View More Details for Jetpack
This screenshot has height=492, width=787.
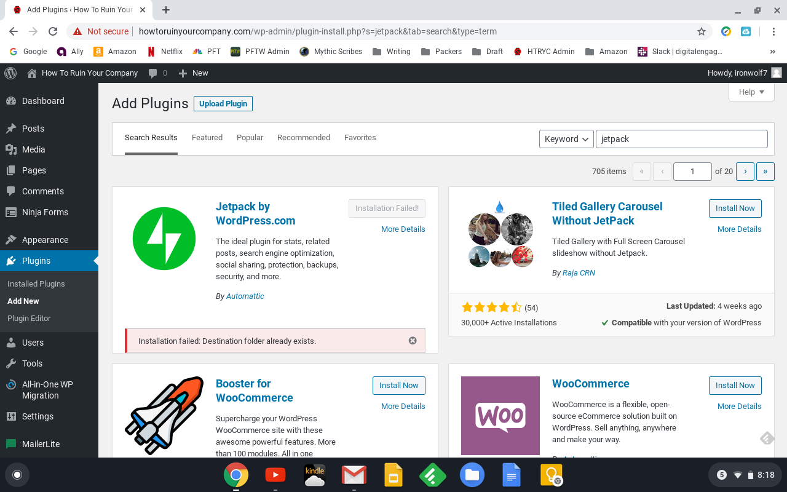(403, 229)
